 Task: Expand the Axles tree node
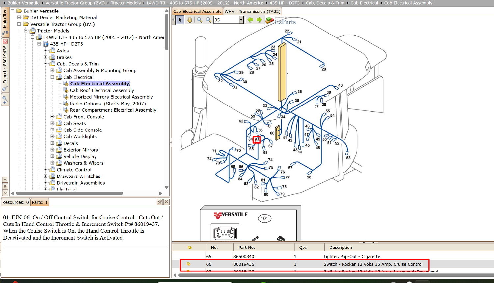tap(46, 51)
